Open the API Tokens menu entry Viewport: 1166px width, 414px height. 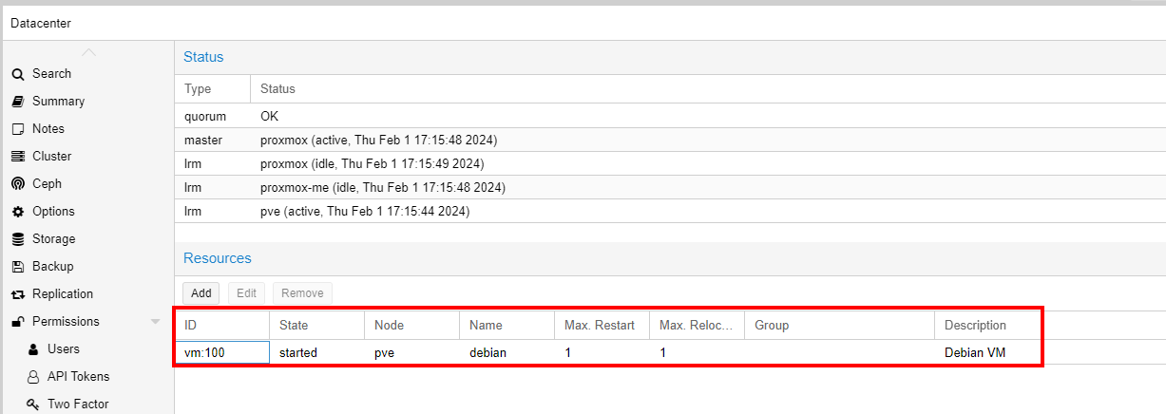click(78, 377)
